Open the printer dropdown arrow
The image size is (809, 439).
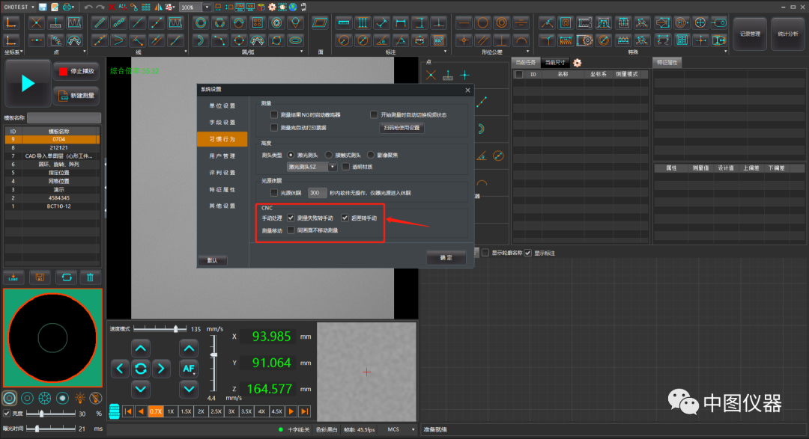point(73,7)
